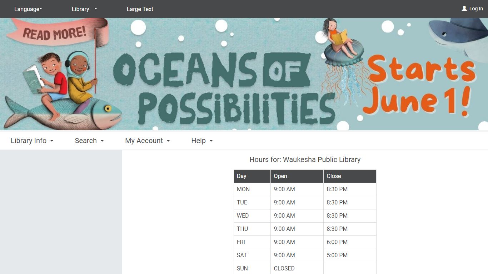The image size is (488, 274).
Task: Select the FRI row day cell
Action: pyautogui.click(x=252, y=242)
